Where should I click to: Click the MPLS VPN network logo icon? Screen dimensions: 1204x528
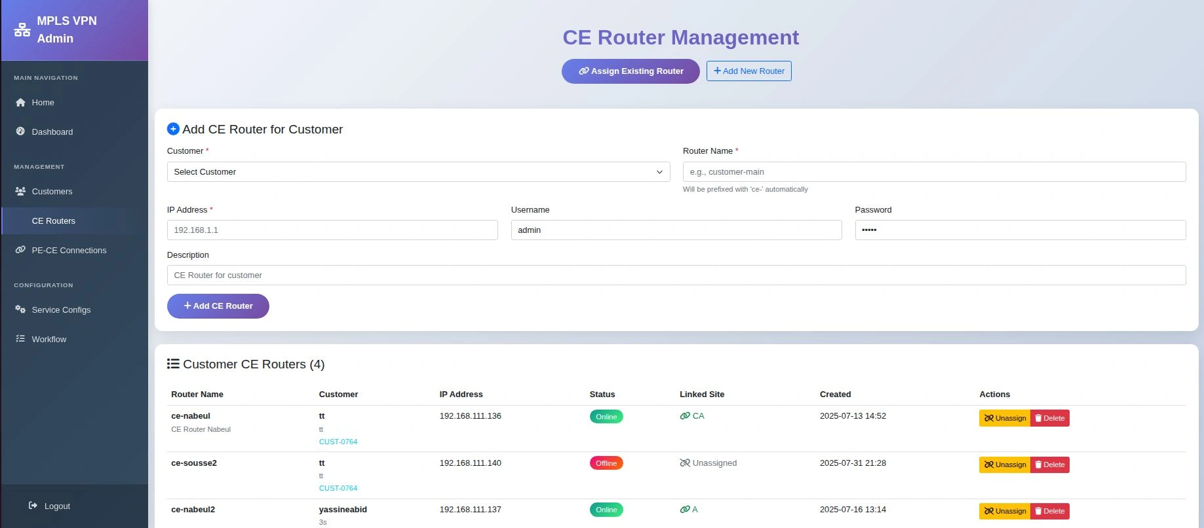coord(22,29)
